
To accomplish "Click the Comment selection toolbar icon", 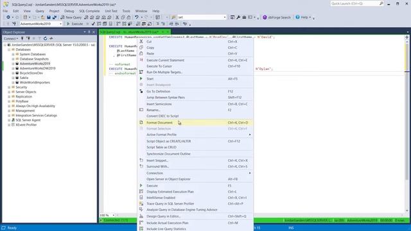I will point(157,24).
